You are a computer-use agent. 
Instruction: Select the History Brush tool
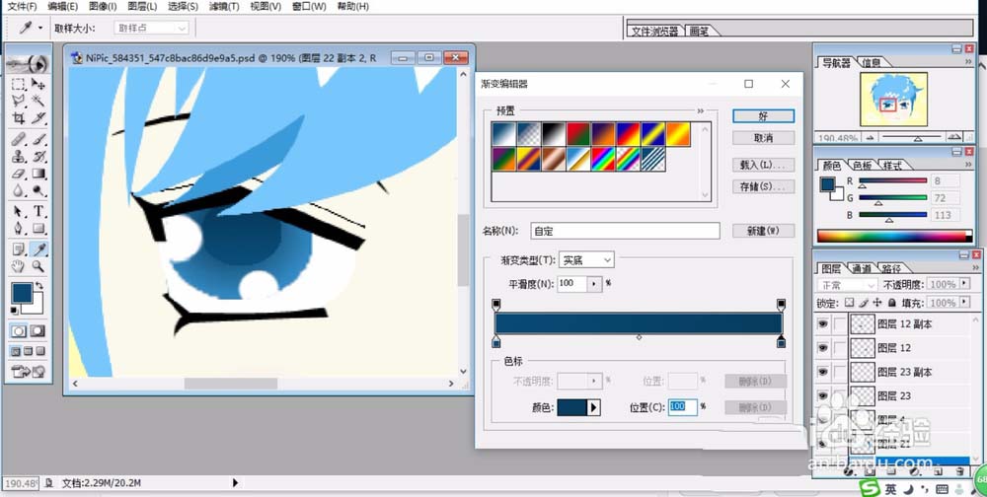pyautogui.click(x=38, y=156)
